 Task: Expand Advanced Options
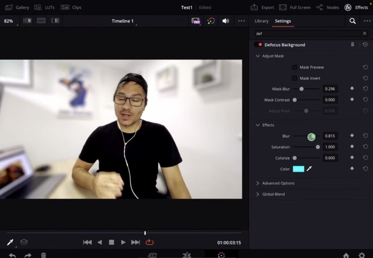(x=258, y=183)
